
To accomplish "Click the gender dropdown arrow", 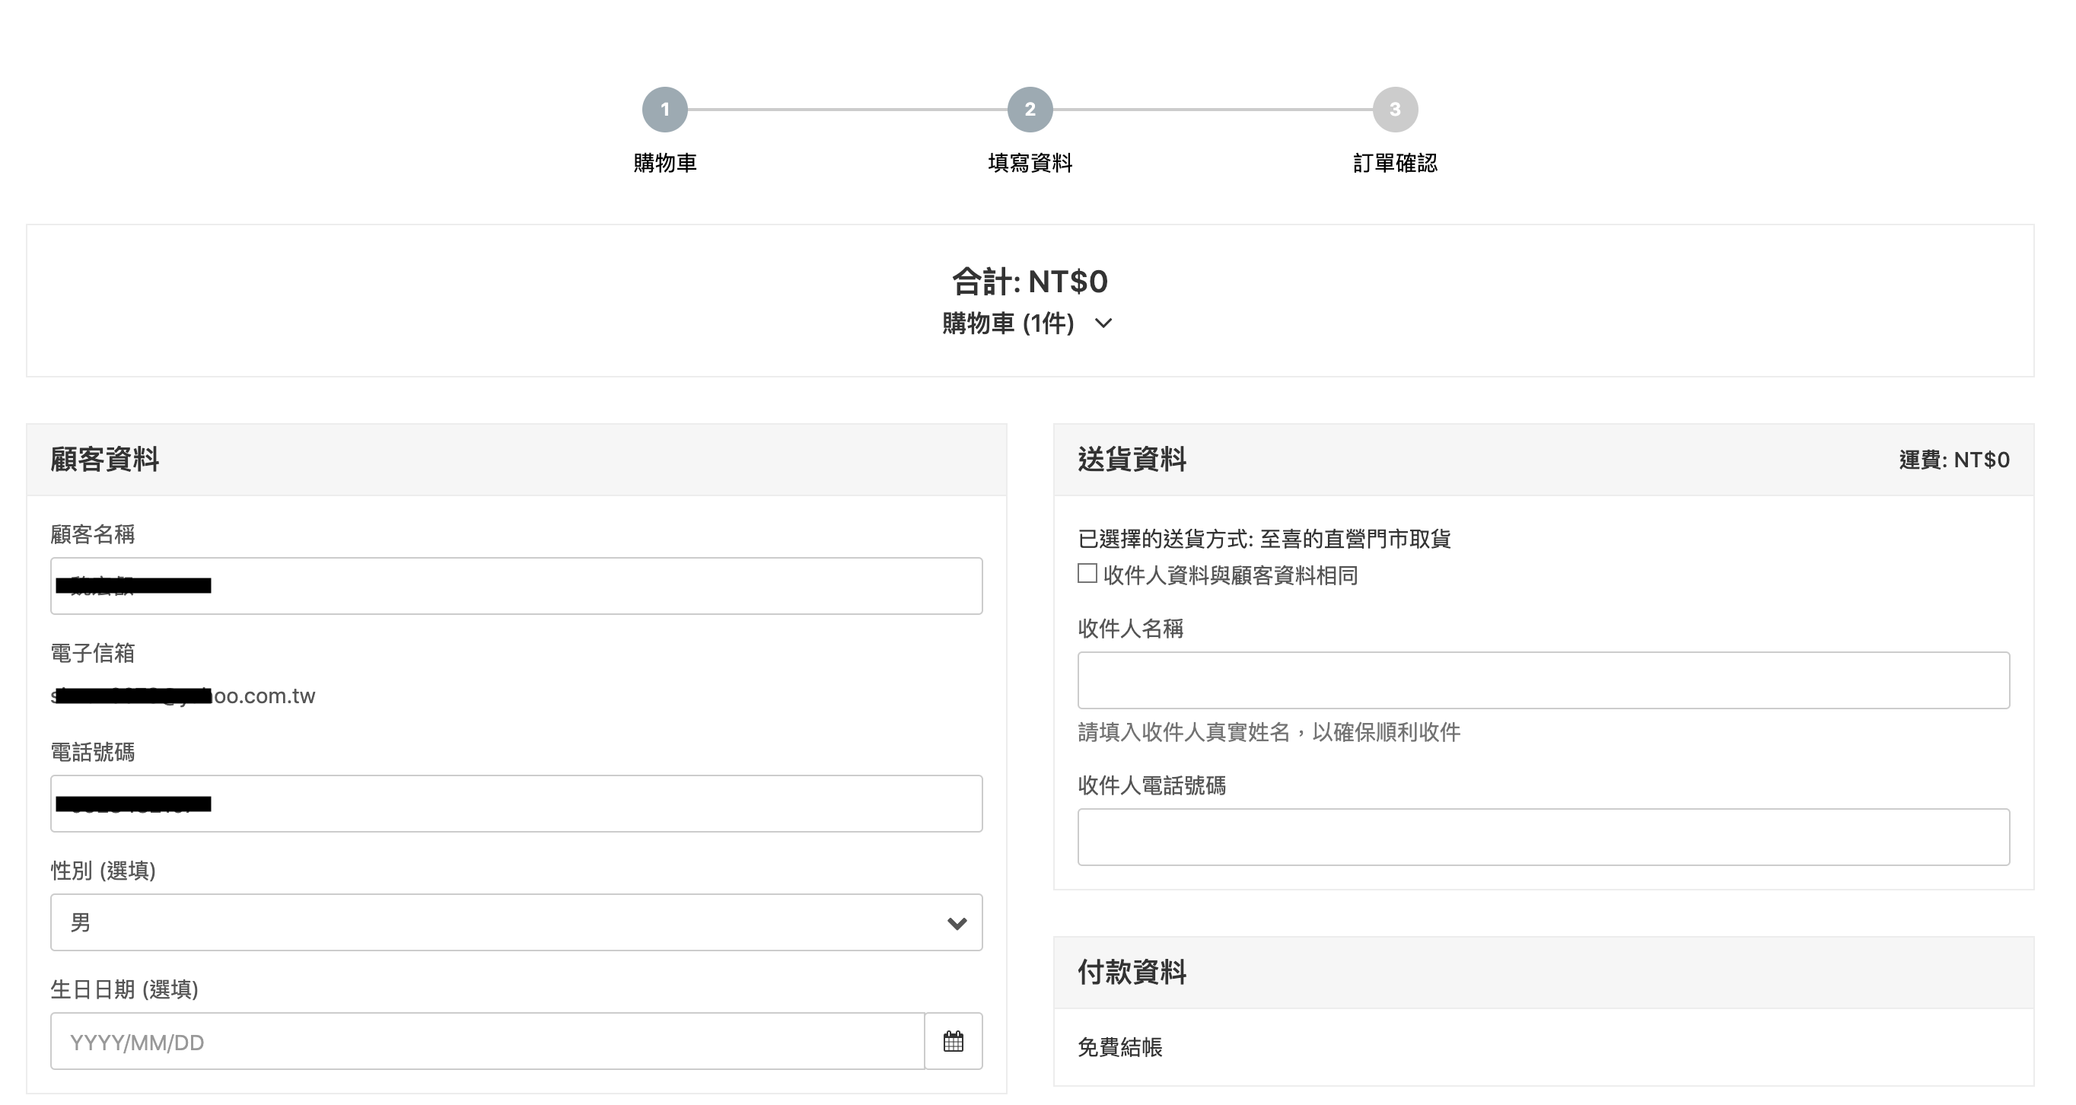I will click(x=956, y=923).
